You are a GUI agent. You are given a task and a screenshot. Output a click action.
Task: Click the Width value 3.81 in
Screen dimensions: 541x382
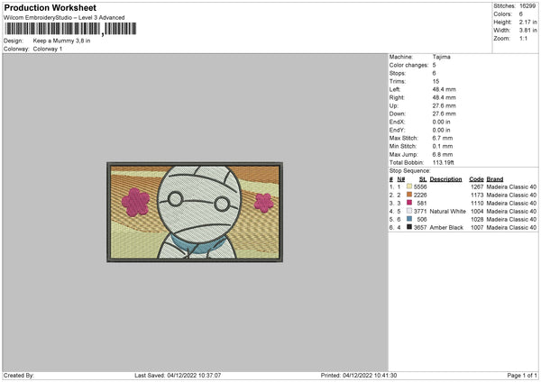[527, 31]
